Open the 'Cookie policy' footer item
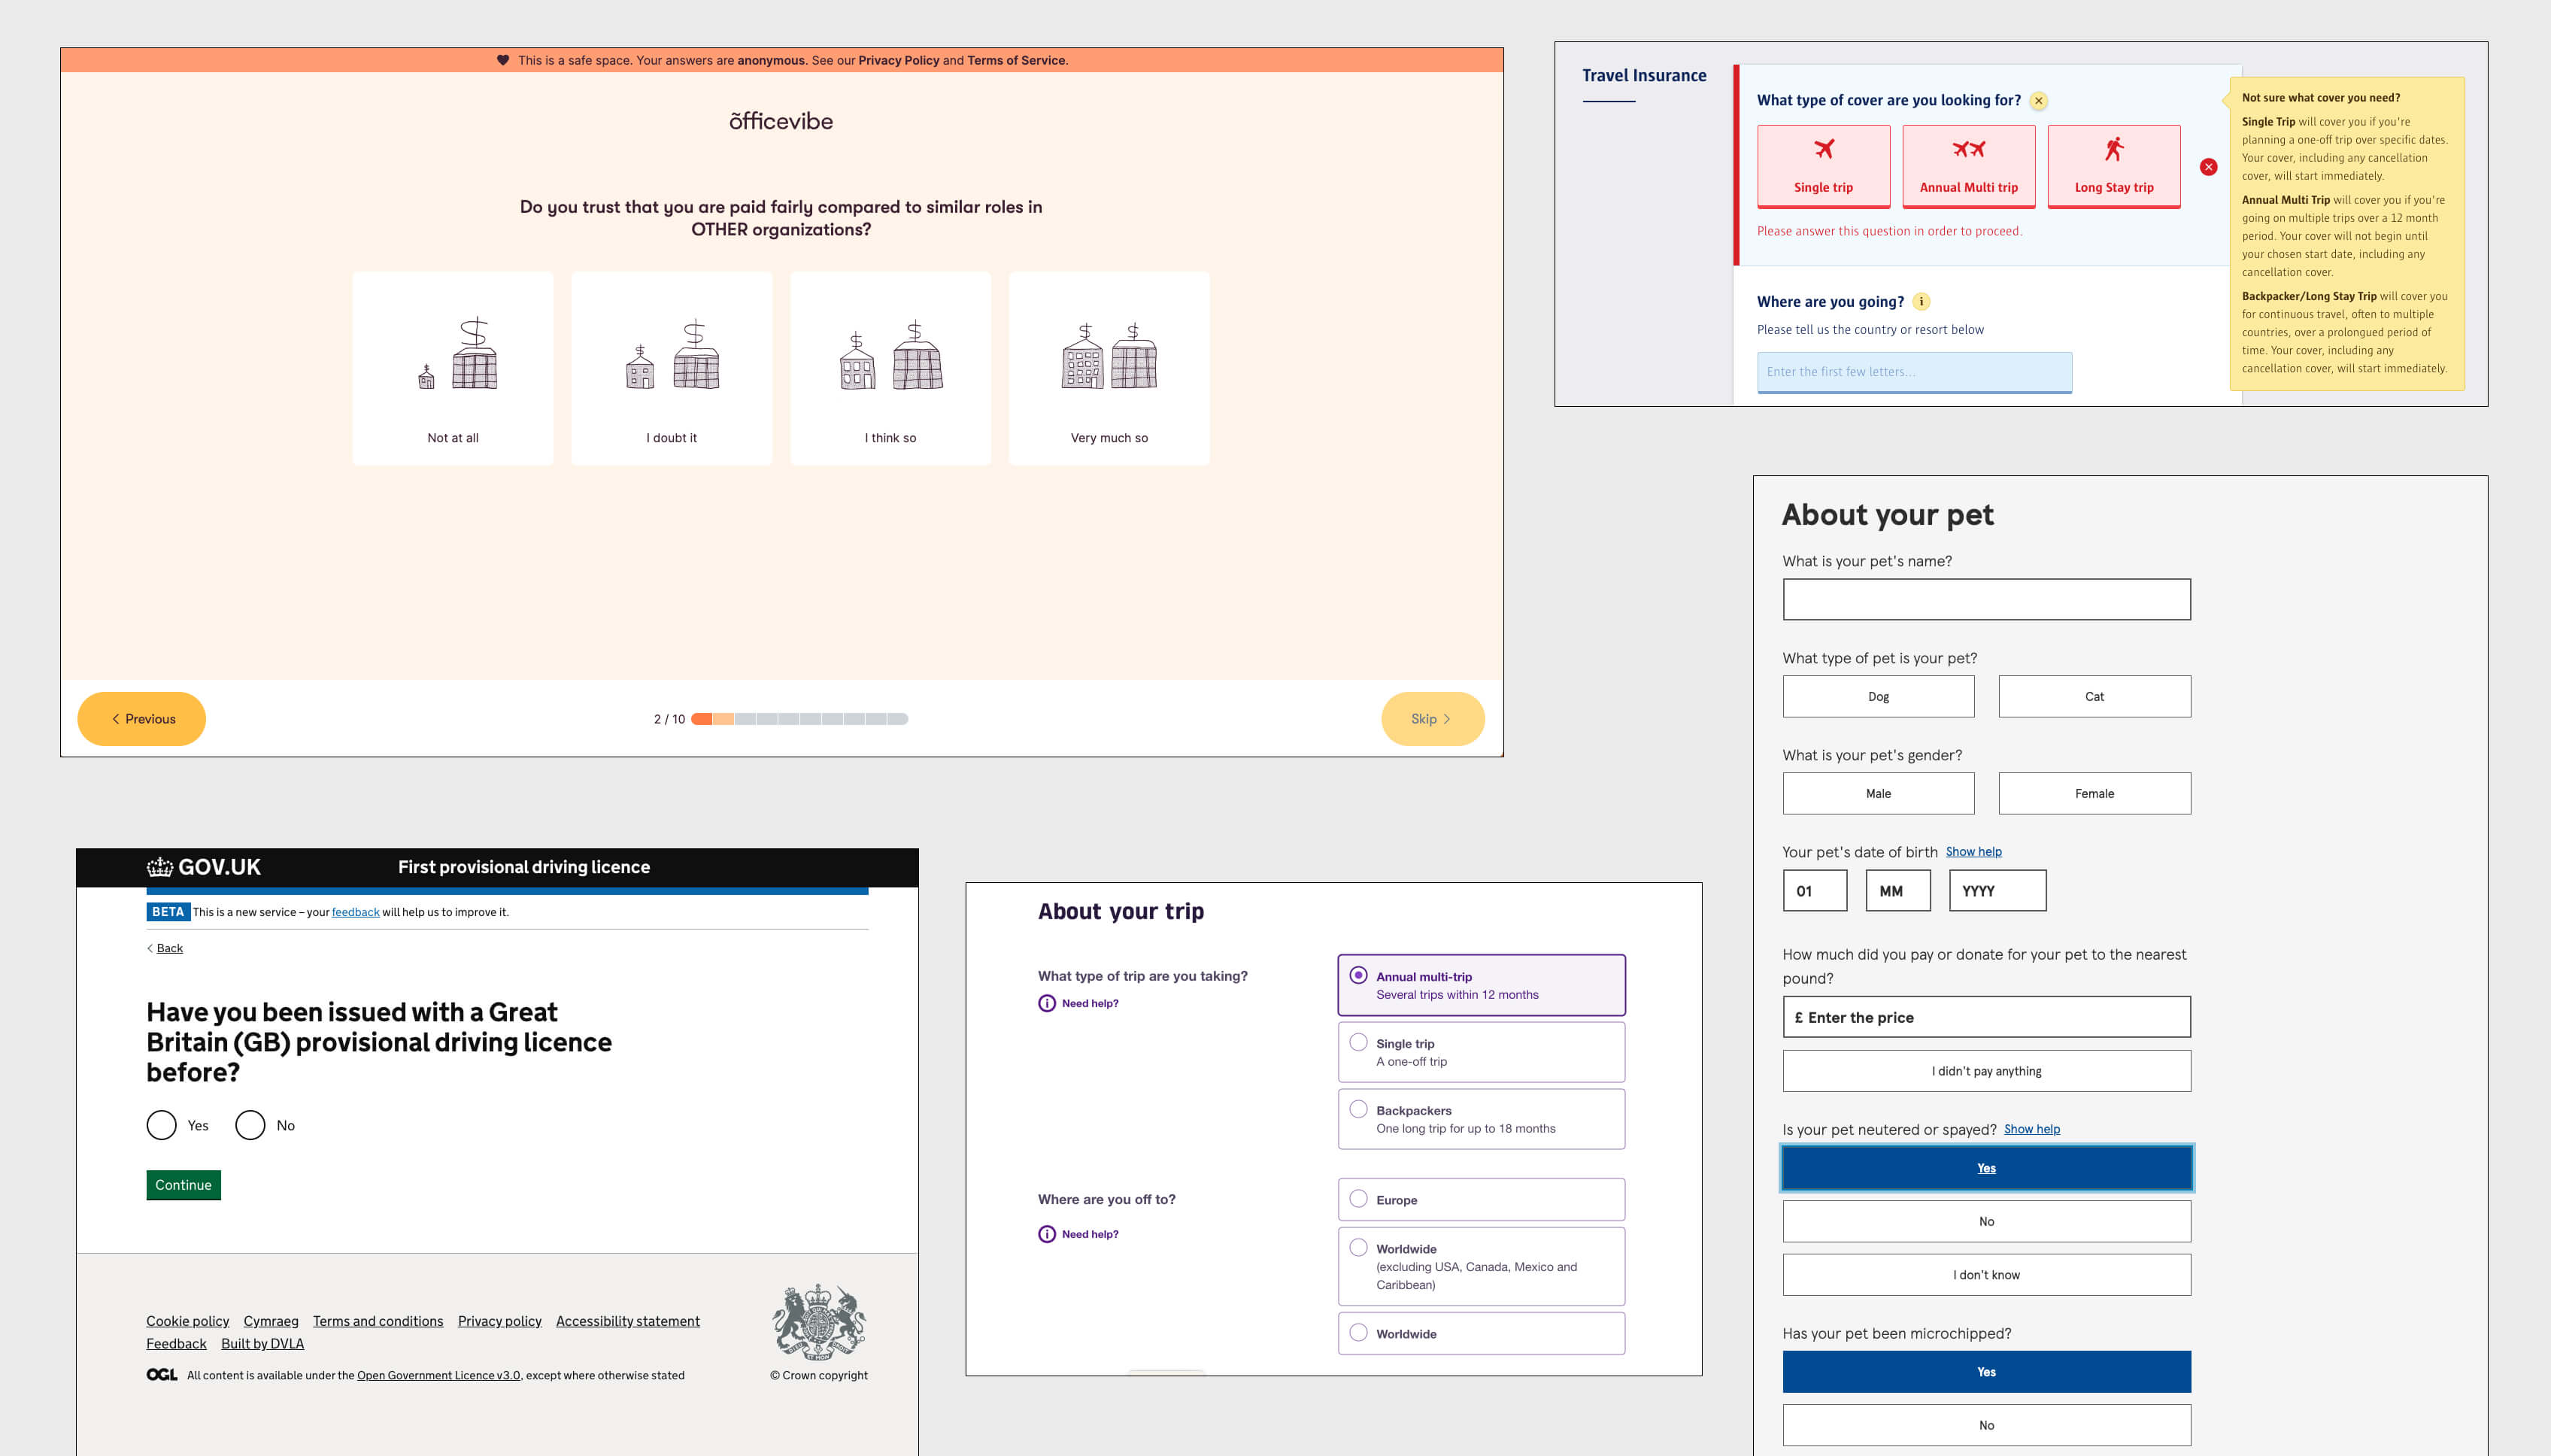Image resolution: width=2551 pixels, height=1456 pixels. click(x=187, y=1320)
